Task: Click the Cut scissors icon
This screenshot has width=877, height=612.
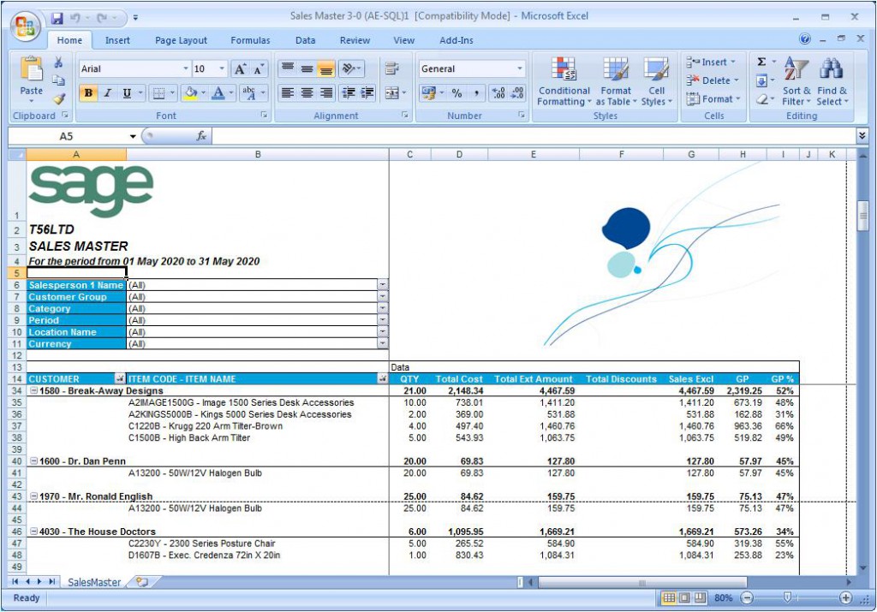Action: tap(59, 62)
